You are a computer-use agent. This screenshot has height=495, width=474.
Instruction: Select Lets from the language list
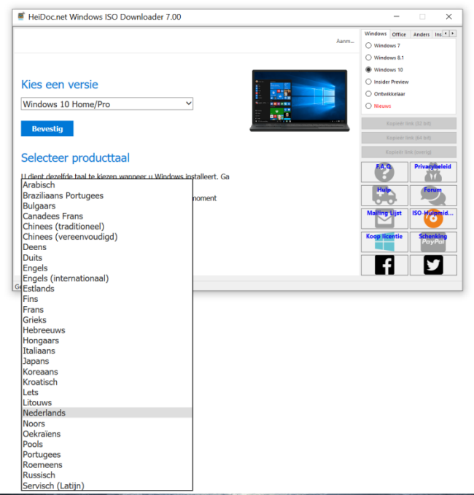coord(107,392)
